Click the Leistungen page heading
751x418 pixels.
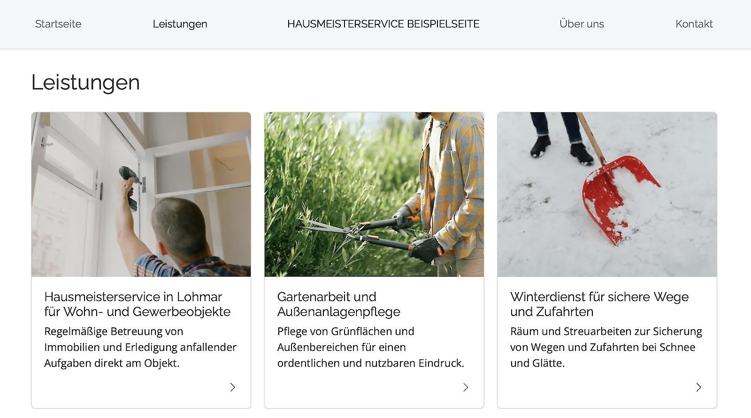point(85,83)
